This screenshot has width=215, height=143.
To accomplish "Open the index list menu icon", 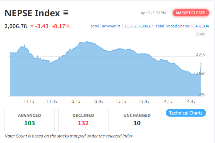I will point(66,13).
